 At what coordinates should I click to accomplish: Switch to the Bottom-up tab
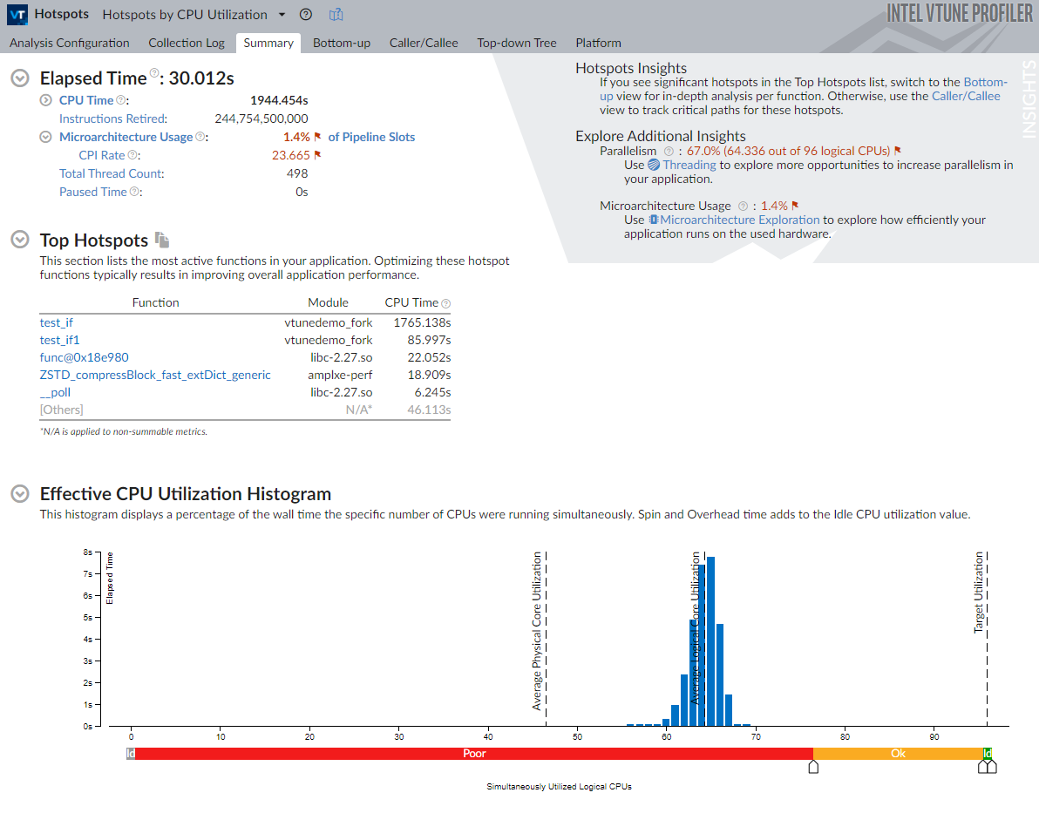point(342,43)
